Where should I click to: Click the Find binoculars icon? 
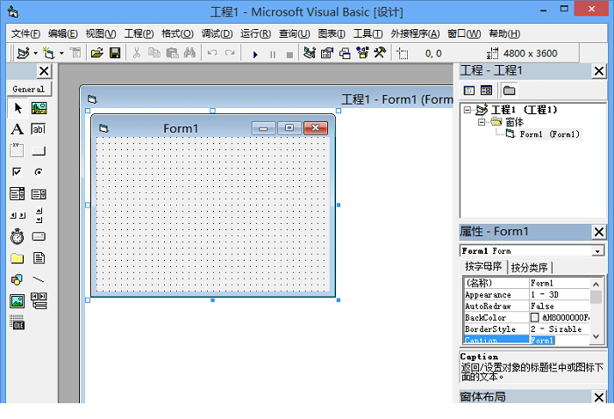click(x=189, y=53)
